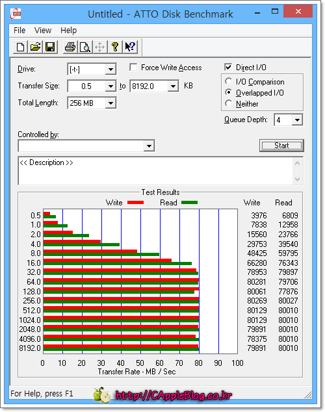Close the ATTO Disk Benchmark window

point(298,11)
